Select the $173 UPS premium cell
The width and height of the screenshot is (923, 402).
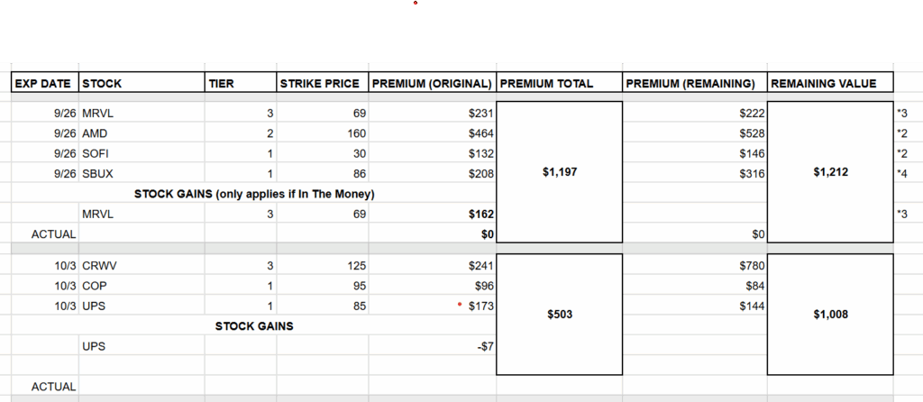pos(433,306)
